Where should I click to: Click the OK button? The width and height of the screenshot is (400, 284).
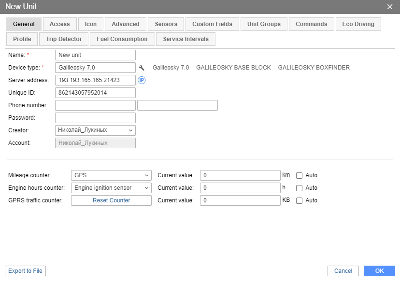(x=379, y=271)
